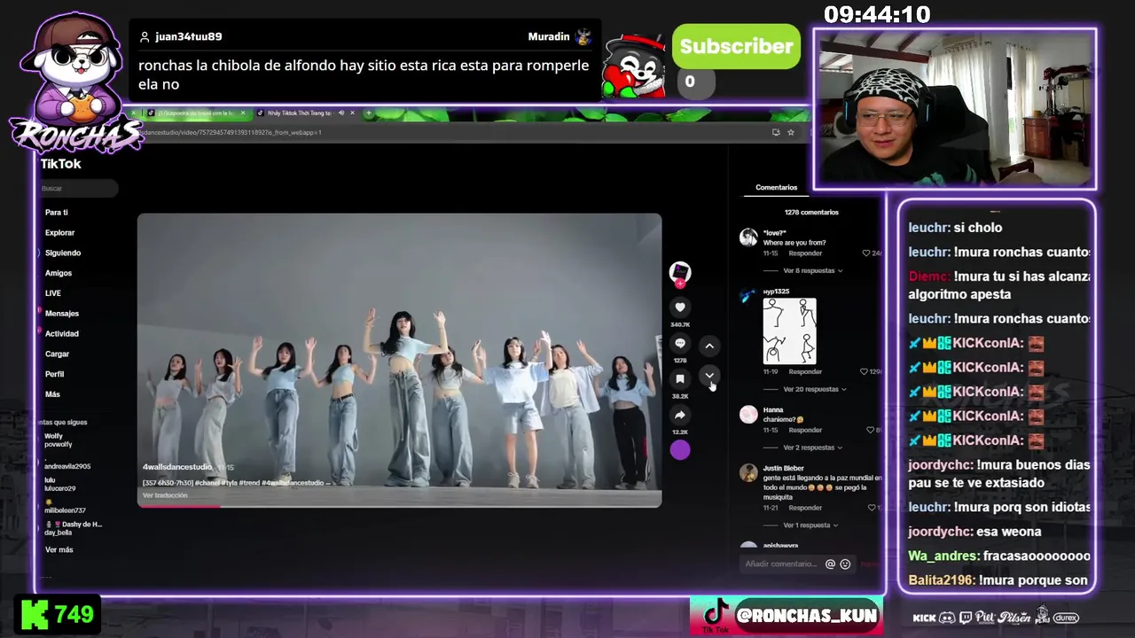Open *love?* commenter's avatar
This screenshot has width=1135, height=638.
click(x=748, y=237)
